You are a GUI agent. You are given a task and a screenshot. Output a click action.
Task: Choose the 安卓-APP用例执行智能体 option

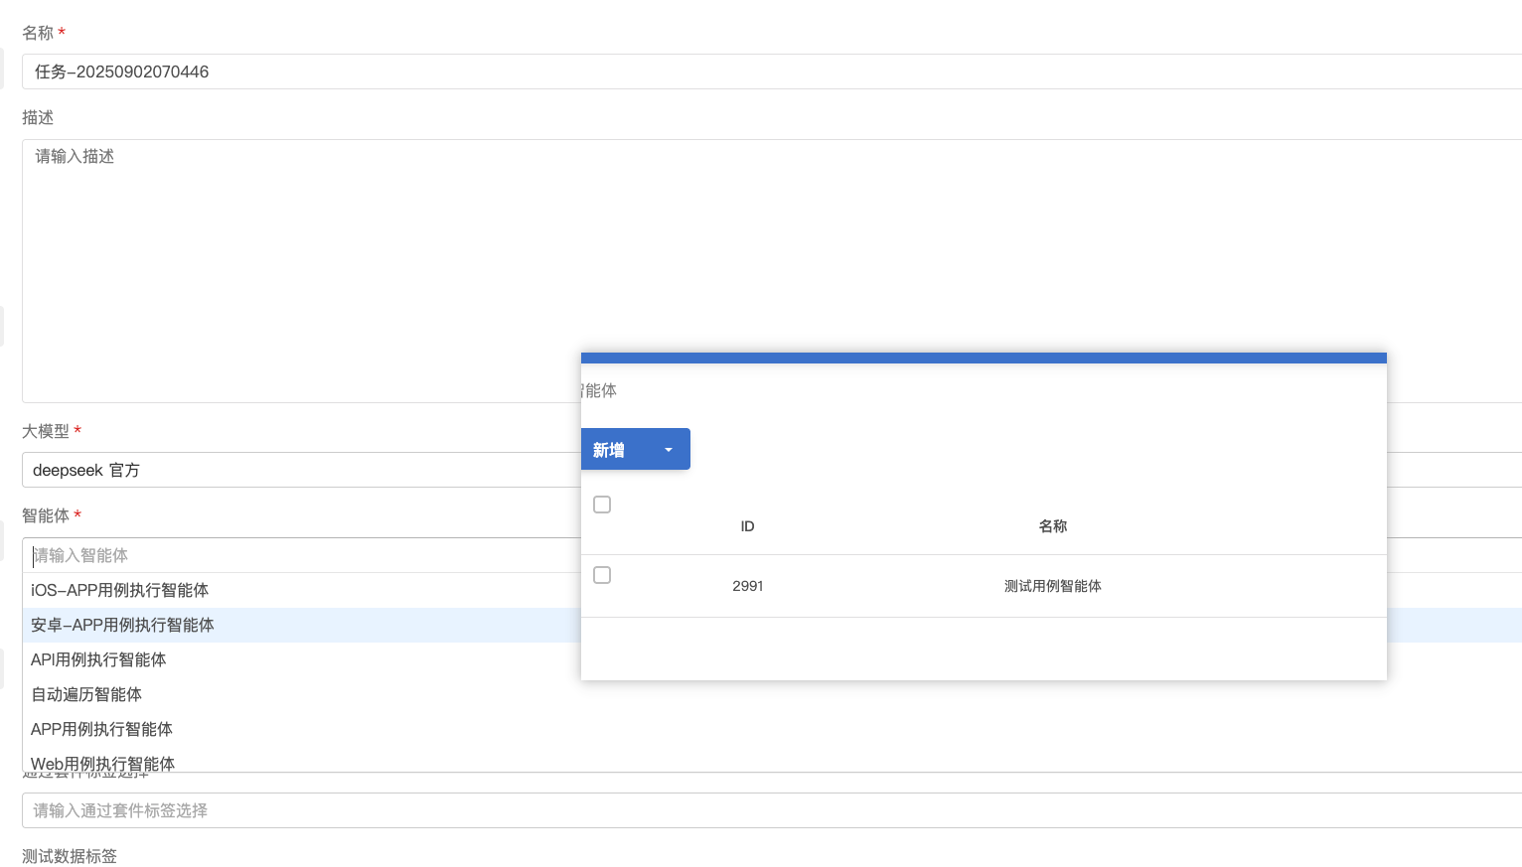pyautogui.click(x=301, y=625)
